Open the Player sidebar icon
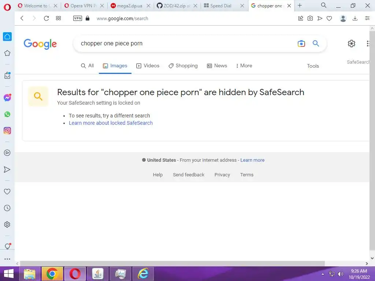Viewport: 375px width, 281px height. 7,153
